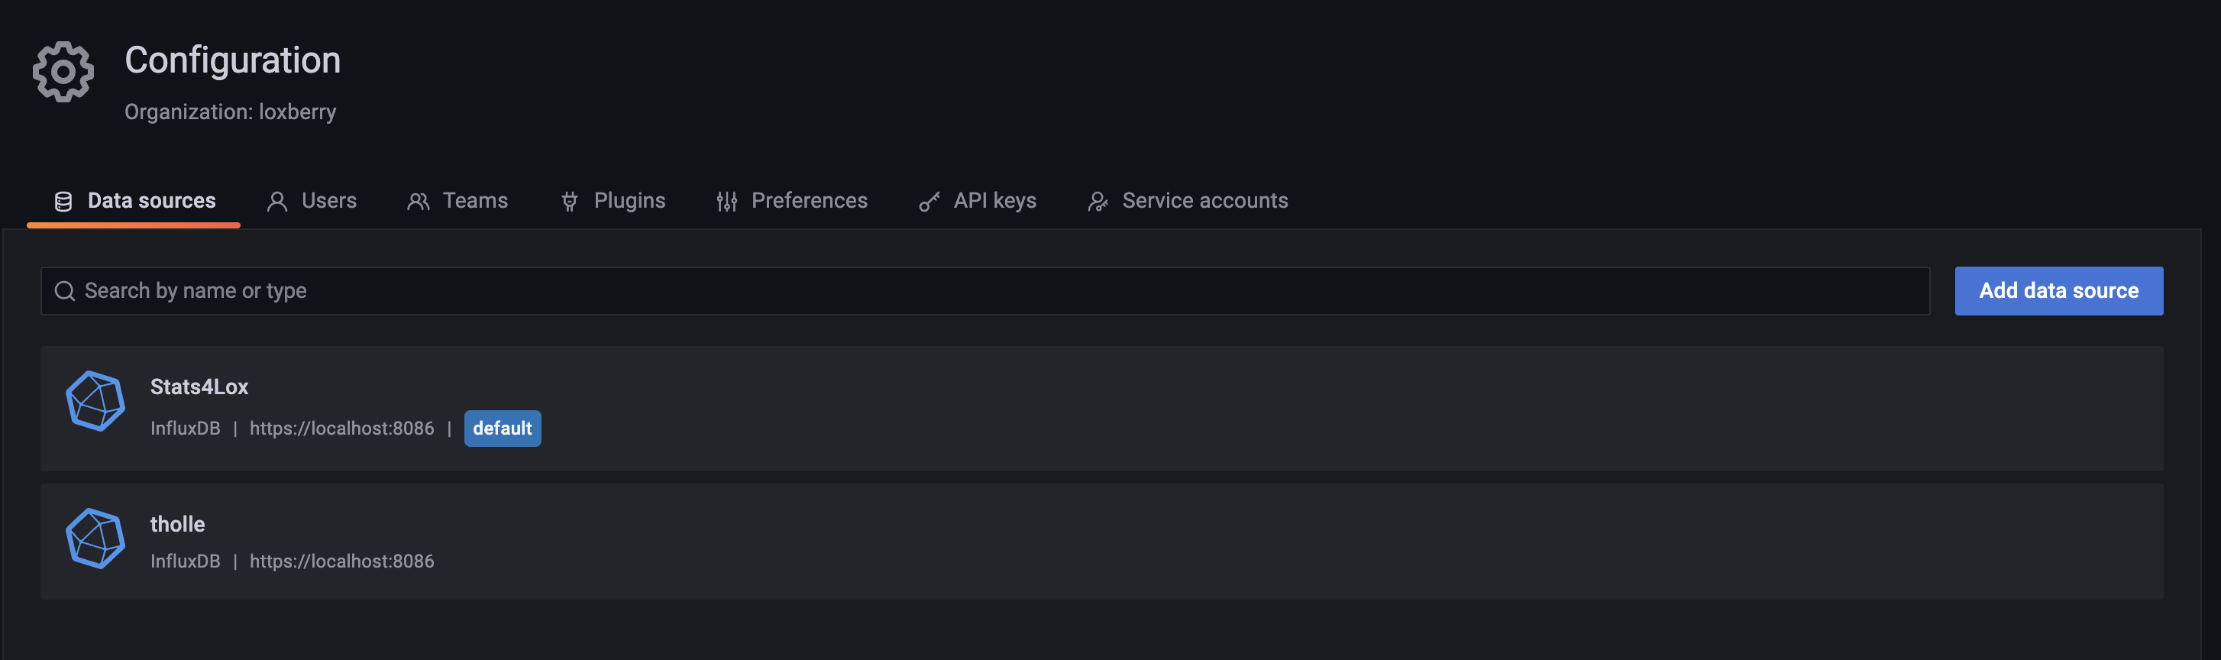Click the tholle InfluxDB logo
This screenshot has width=2221, height=660.
[95, 539]
